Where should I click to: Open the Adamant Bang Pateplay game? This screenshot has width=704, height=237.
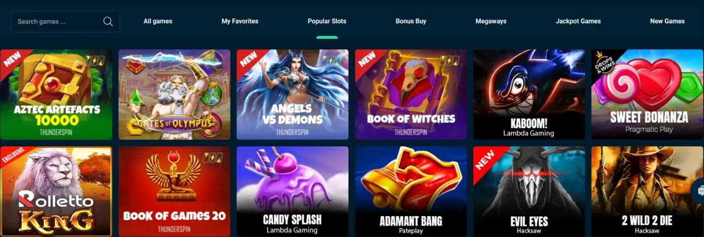point(411,191)
